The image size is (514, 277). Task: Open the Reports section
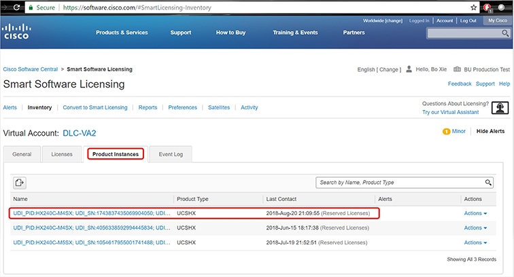coord(148,107)
